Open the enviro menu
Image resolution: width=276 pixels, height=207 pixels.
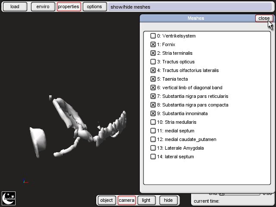[43, 7]
